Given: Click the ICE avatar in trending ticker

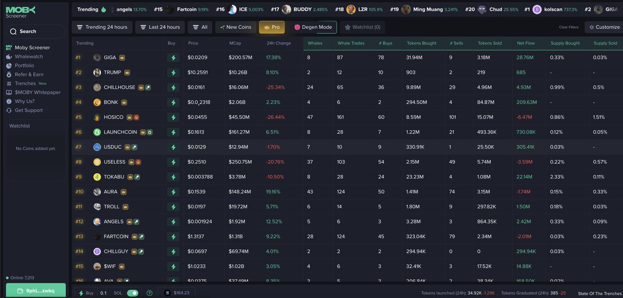Looking at the screenshot, I should [232, 9].
